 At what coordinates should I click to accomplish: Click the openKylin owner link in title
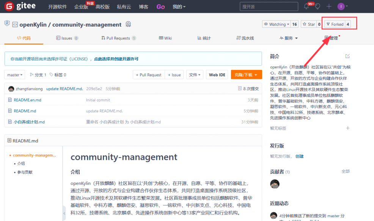[x=33, y=24]
